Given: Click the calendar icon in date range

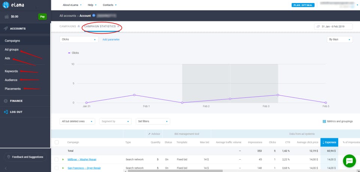Looking at the screenshot, I should pyautogui.click(x=318, y=27).
